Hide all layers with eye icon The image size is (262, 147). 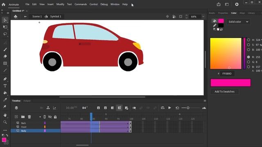[x=50, y=117]
